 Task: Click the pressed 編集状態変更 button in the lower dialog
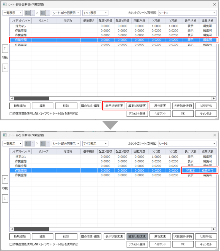click(137, 236)
